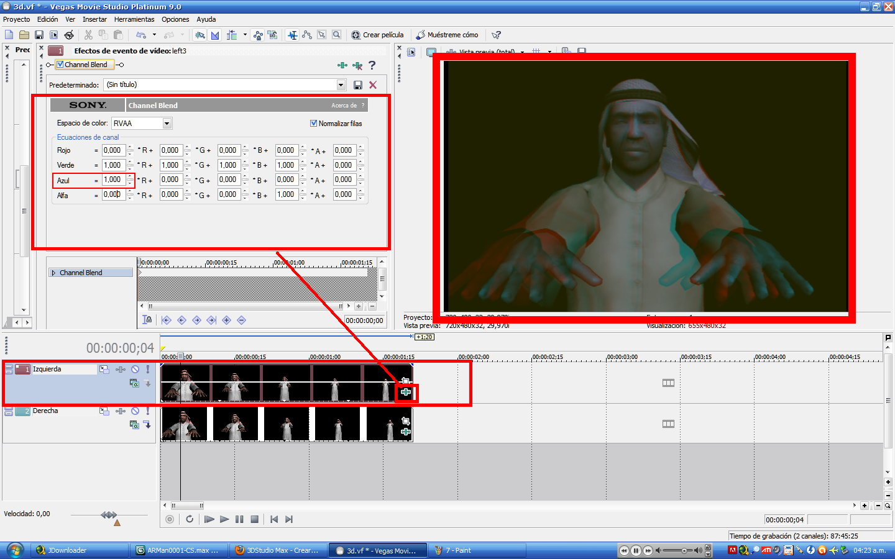This screenshot has height=559, width=895.
Task: Toggle automatic crossfades in the toolbar
Action: coord(215,35)
